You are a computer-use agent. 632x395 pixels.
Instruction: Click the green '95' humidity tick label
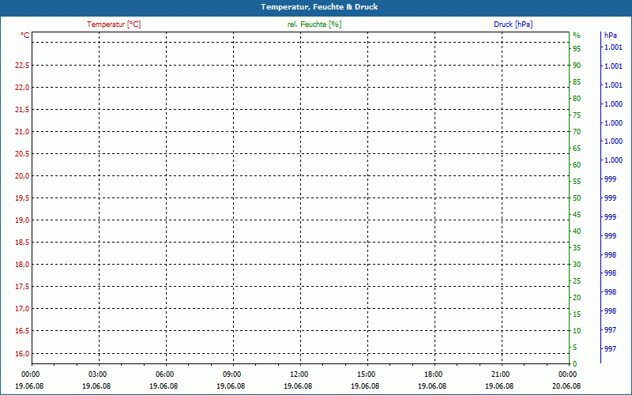click(x=577, y=49)
